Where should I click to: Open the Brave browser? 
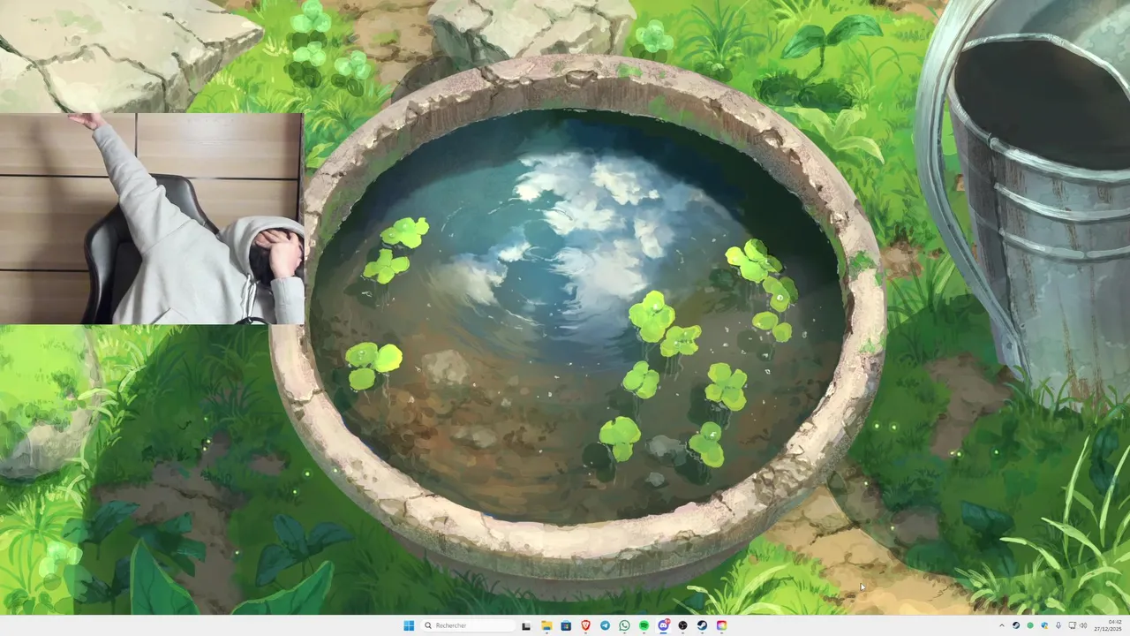585,625
